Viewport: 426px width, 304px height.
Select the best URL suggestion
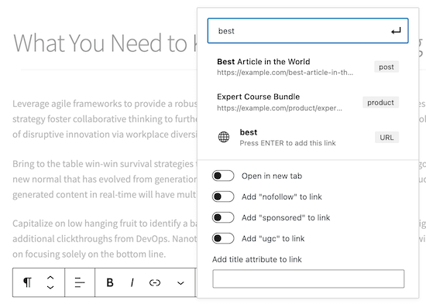(307, 138)
